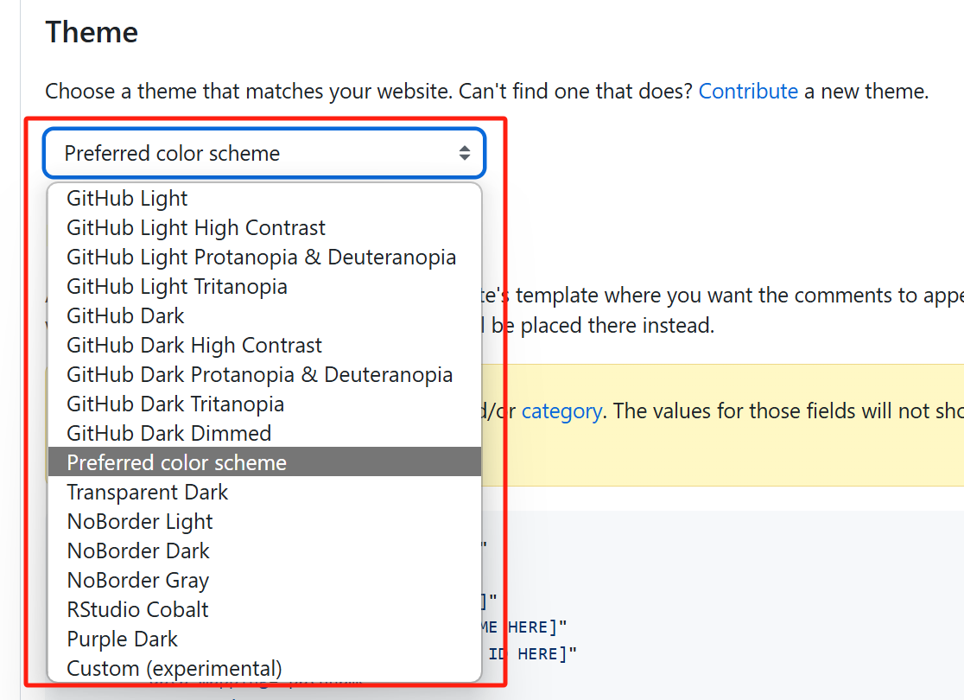Viewport: 964px width, 700px height.
Task: Click the theme select dropdown arrow
Action: coord(464,154)
